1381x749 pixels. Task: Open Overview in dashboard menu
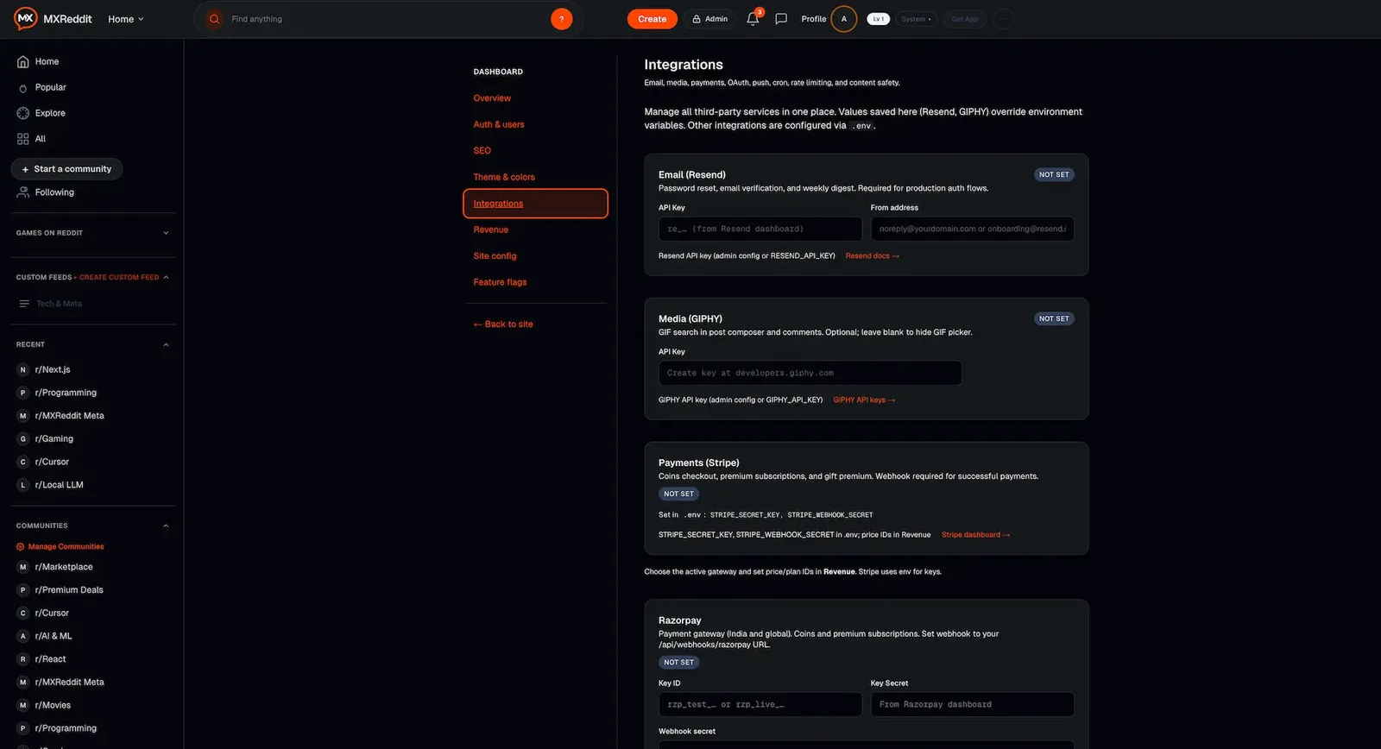click(x=492, y=98)
